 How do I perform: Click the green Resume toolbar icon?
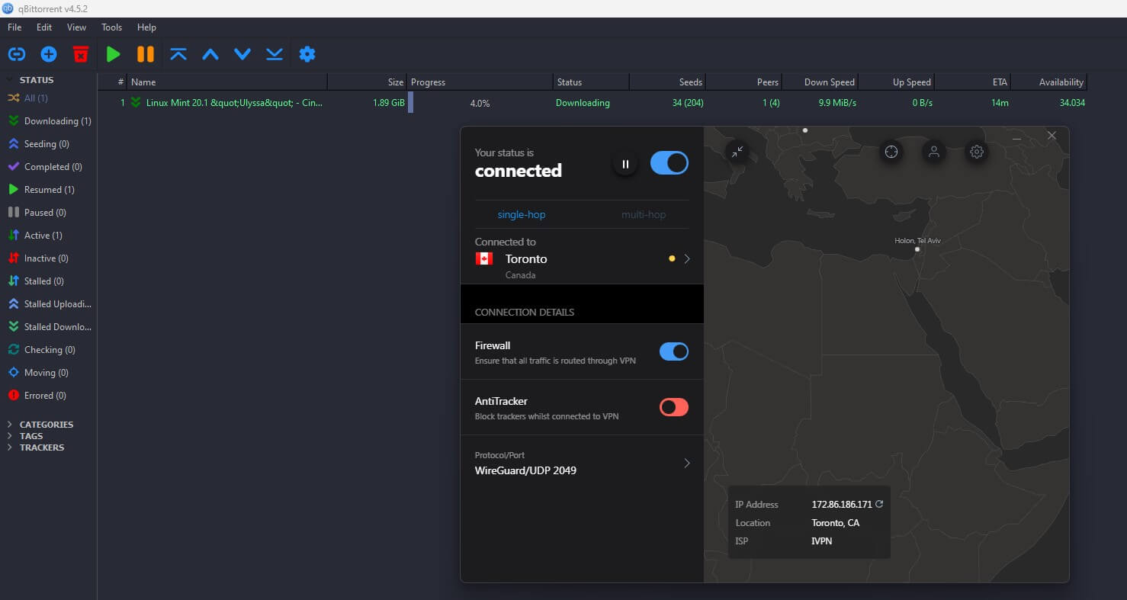click(x=114, y=54)
